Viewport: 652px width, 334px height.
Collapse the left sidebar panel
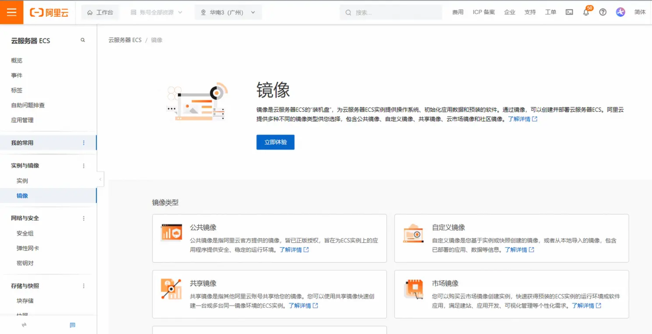100,179
